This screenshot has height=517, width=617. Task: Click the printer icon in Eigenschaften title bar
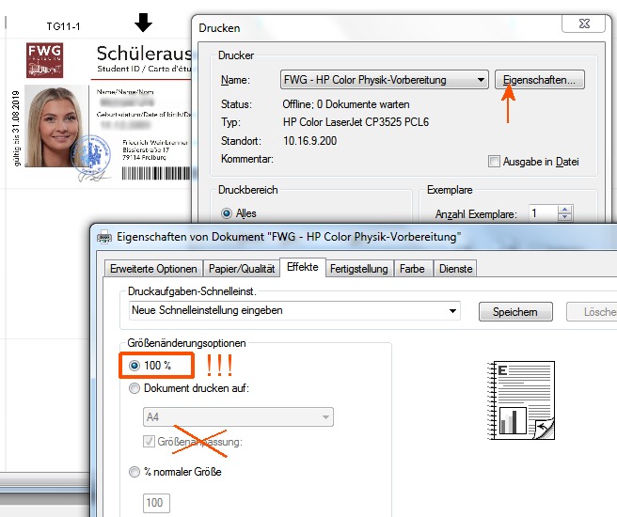point(103,237)
